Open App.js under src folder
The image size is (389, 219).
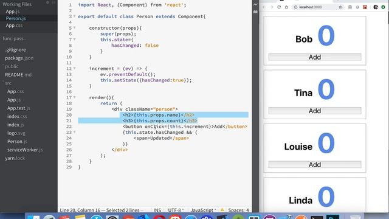pyautogui.click(x=14, y=100)
